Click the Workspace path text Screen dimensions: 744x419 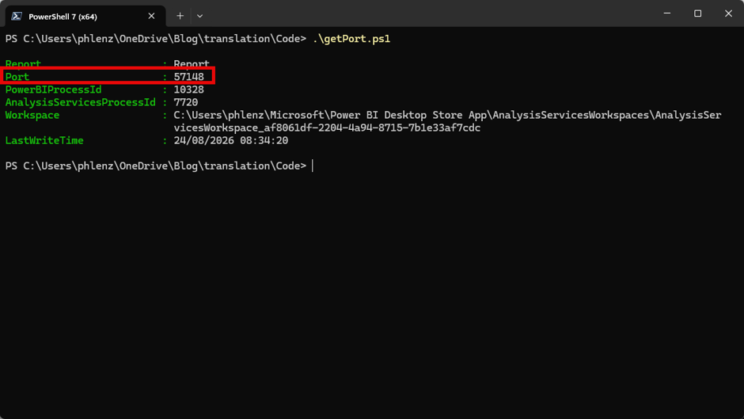[447, 121]
